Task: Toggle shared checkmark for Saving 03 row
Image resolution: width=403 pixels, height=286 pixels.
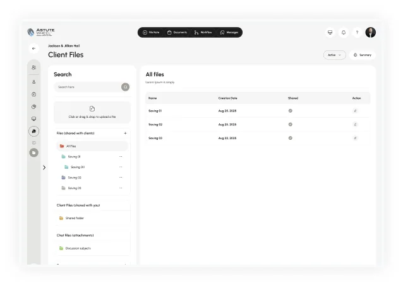Action: click(x=290, y=138)
